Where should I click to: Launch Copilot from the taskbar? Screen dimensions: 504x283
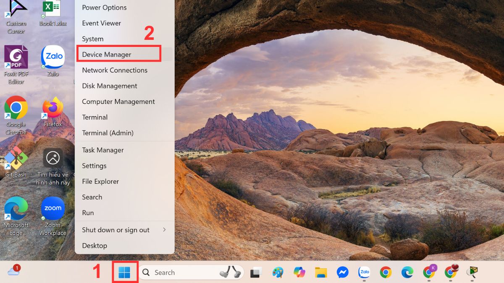pos(299,272)
